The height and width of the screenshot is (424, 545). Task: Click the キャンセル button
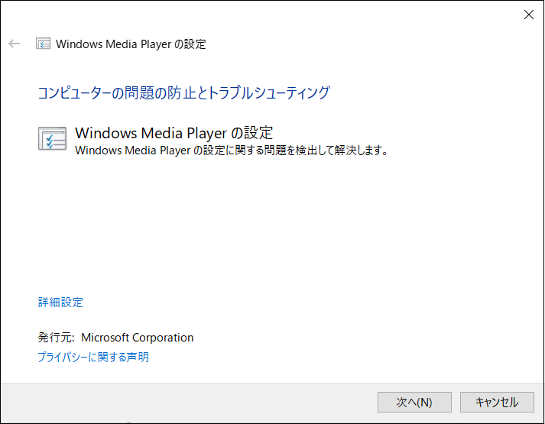click(x=497, y=402)
